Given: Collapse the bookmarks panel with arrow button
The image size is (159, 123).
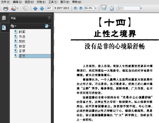Looking at the screenshot, I should click(x=49, y=18).
